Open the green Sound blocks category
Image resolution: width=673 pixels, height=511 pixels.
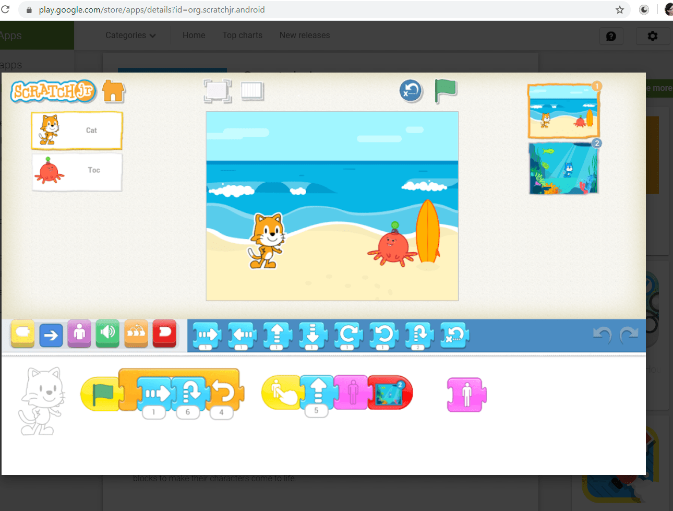pos(107,334)
